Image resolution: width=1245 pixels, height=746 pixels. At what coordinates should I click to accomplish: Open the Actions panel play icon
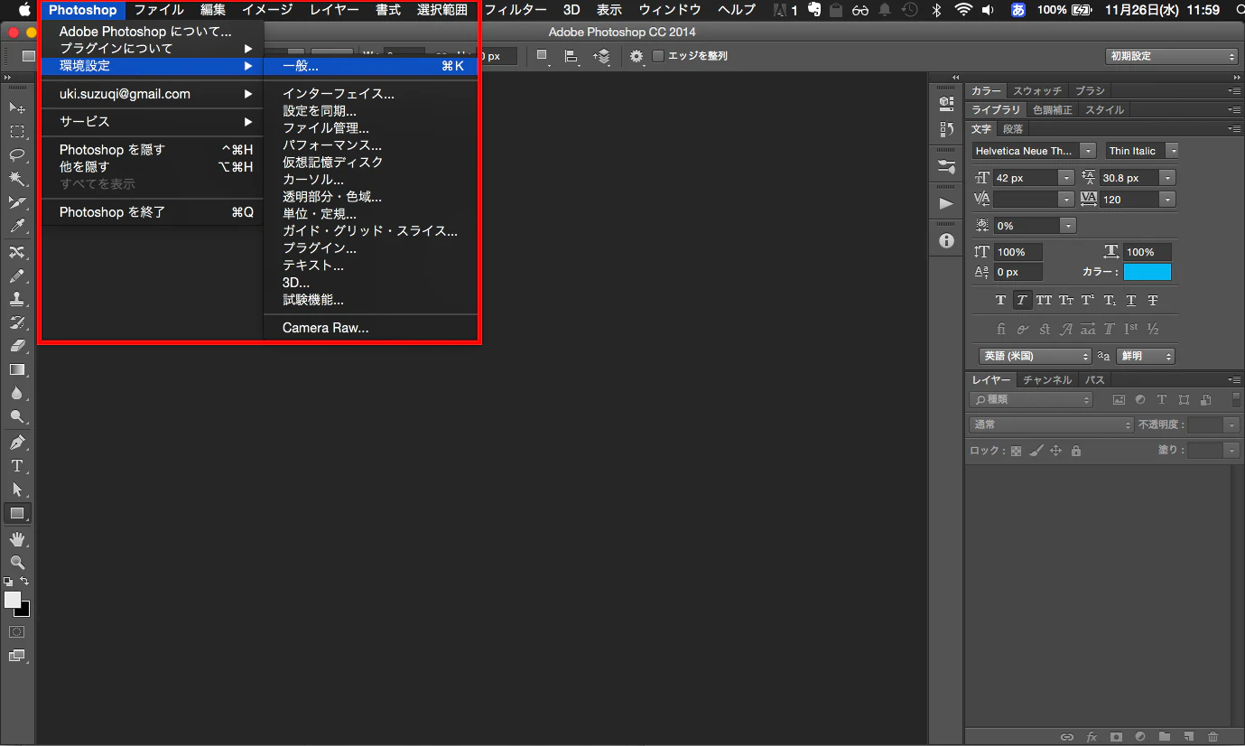pyautogui.click(x=946, y=203)
